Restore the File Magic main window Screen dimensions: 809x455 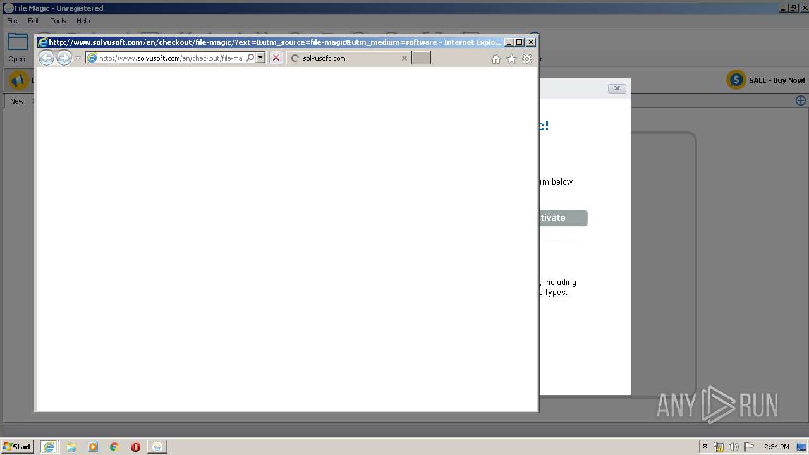click(x=793, y=8)
